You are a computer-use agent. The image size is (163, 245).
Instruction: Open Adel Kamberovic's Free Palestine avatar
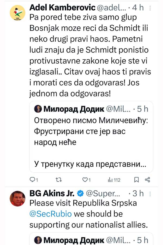[18, 13]
